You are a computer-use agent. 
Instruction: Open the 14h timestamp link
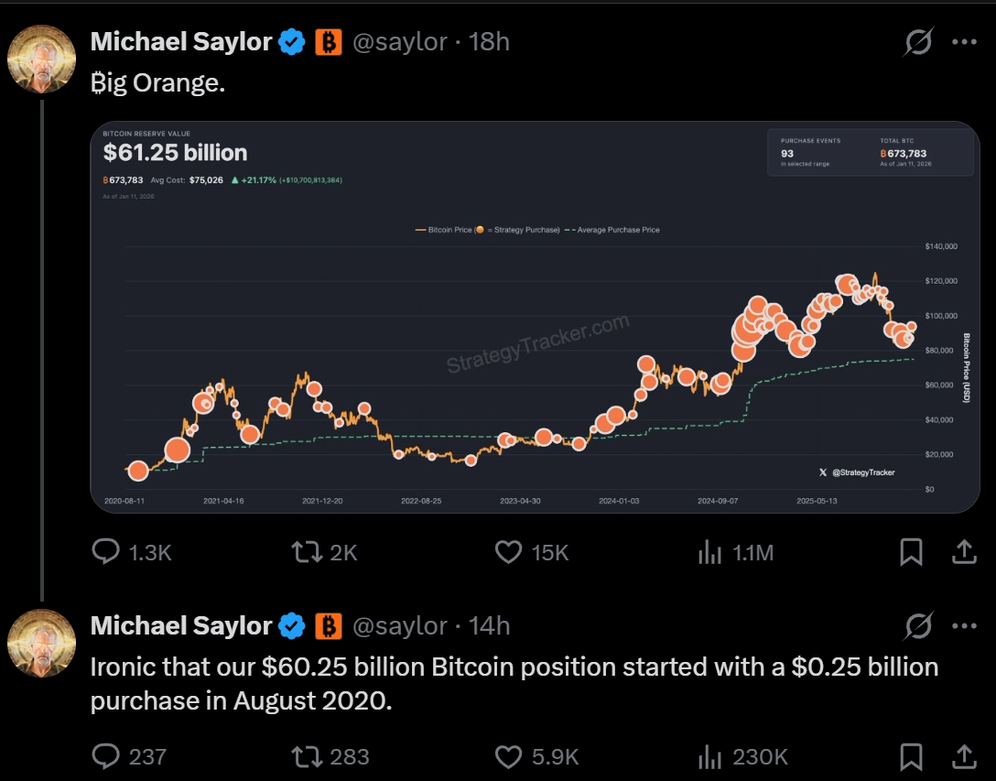pyautogui.click(x=490, y=626)
